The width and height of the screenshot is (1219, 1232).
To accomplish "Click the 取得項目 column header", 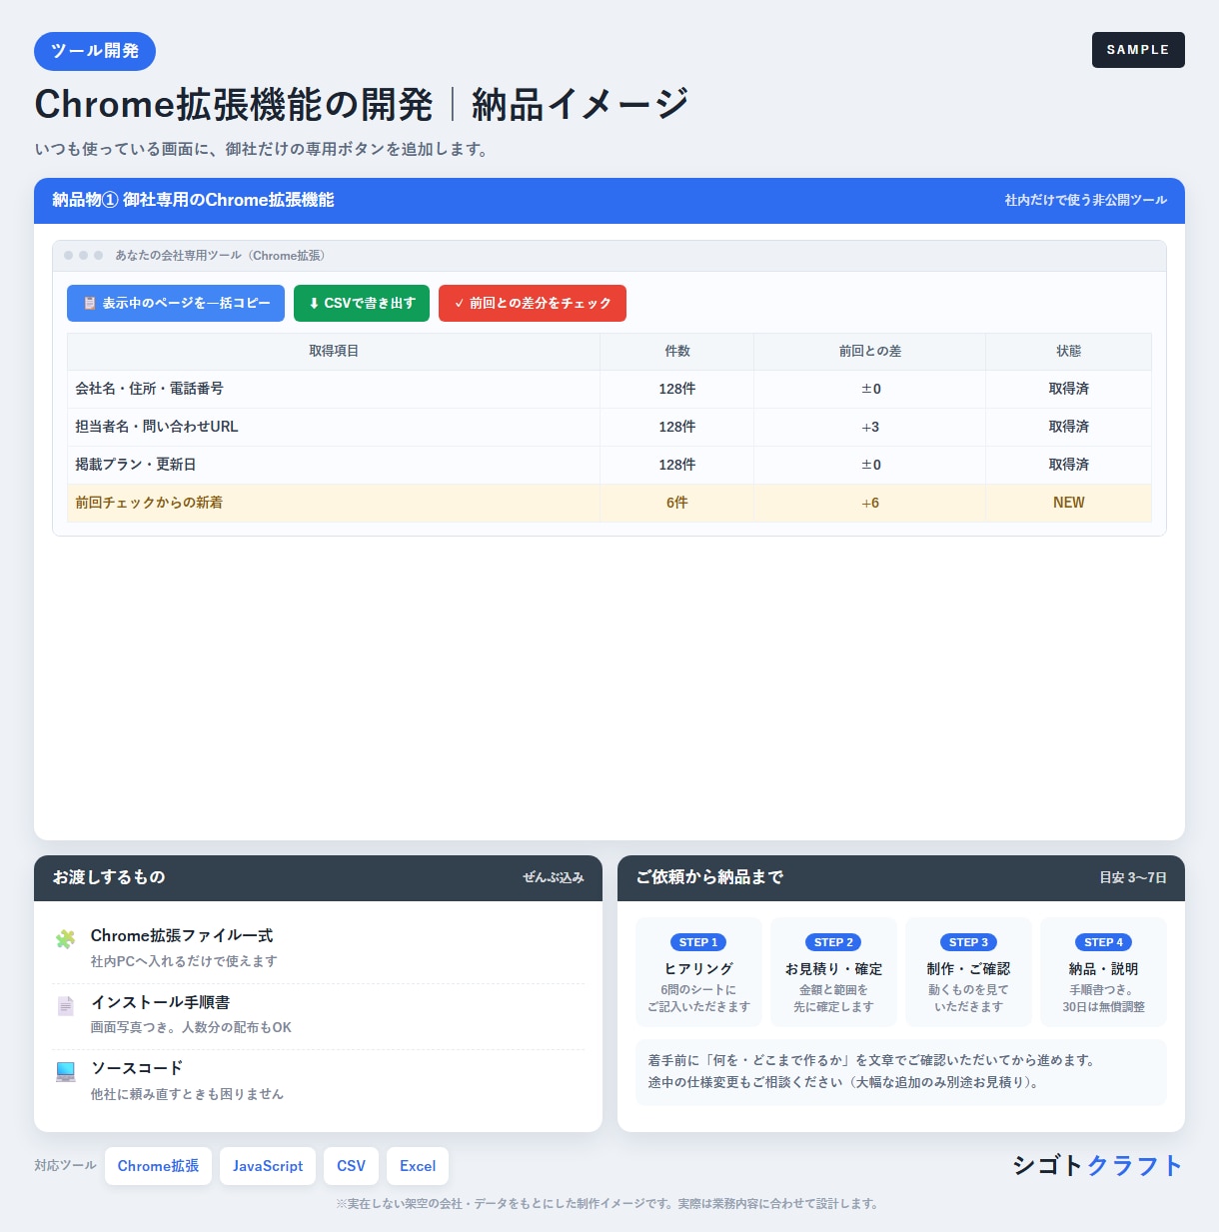I will point(334,352).
